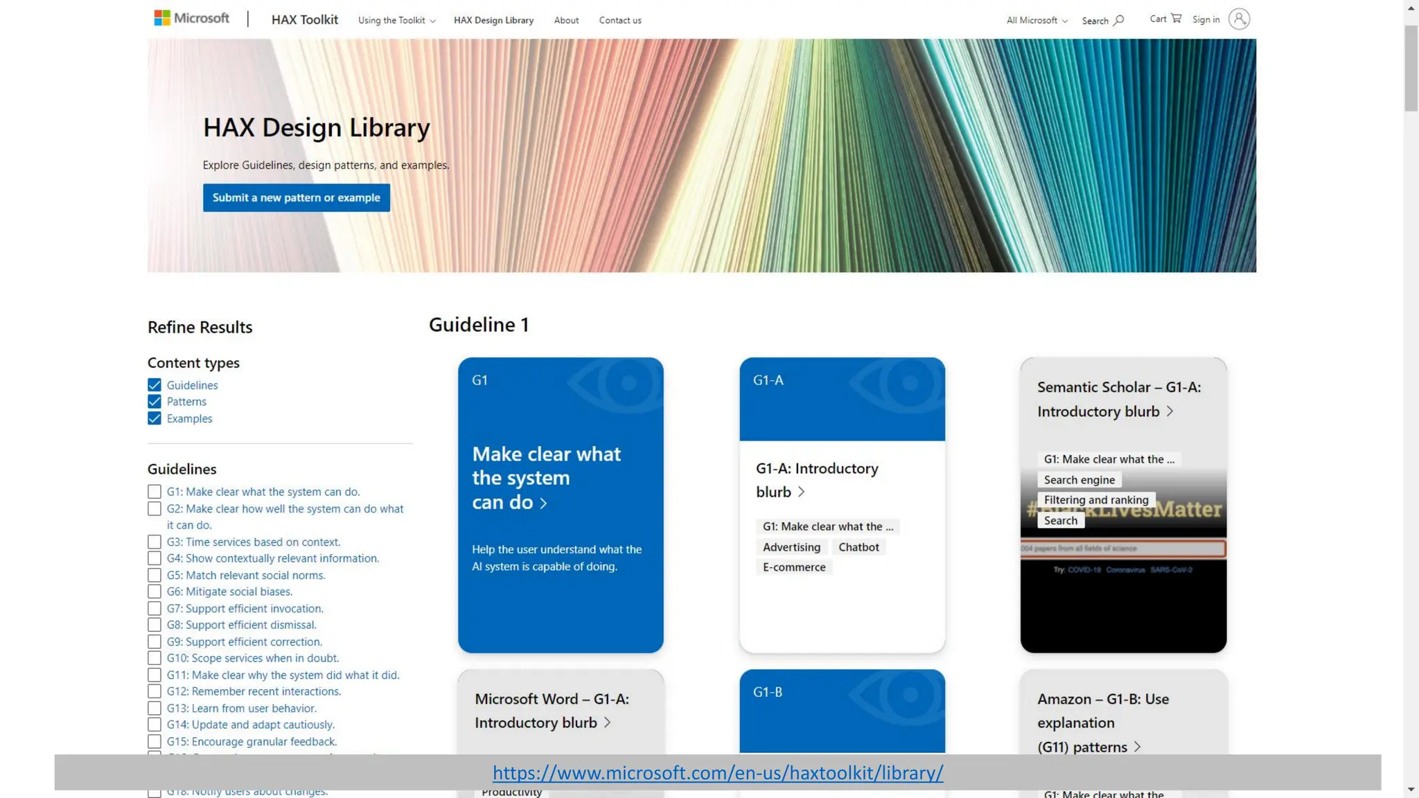
Task: Check G7: Support efficient invocation
Action: (x=155, y=608)
